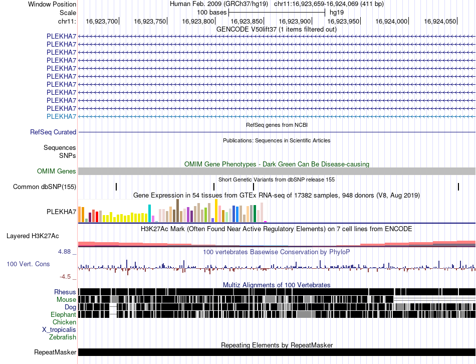The width and height of the screenshot is (476, 364).
Task: Open 100 vertebrates Basewise Conservation title
Action: [x=276, y=252]
